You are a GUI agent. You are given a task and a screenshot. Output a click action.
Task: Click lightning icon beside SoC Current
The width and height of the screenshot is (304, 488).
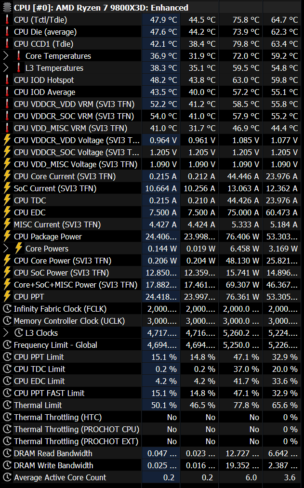pos(7,188)
